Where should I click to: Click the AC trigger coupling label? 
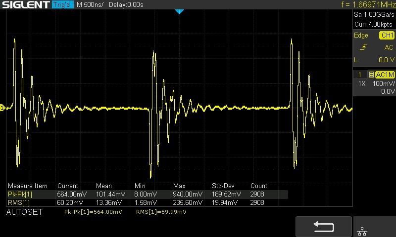click(x=389, y=47)
